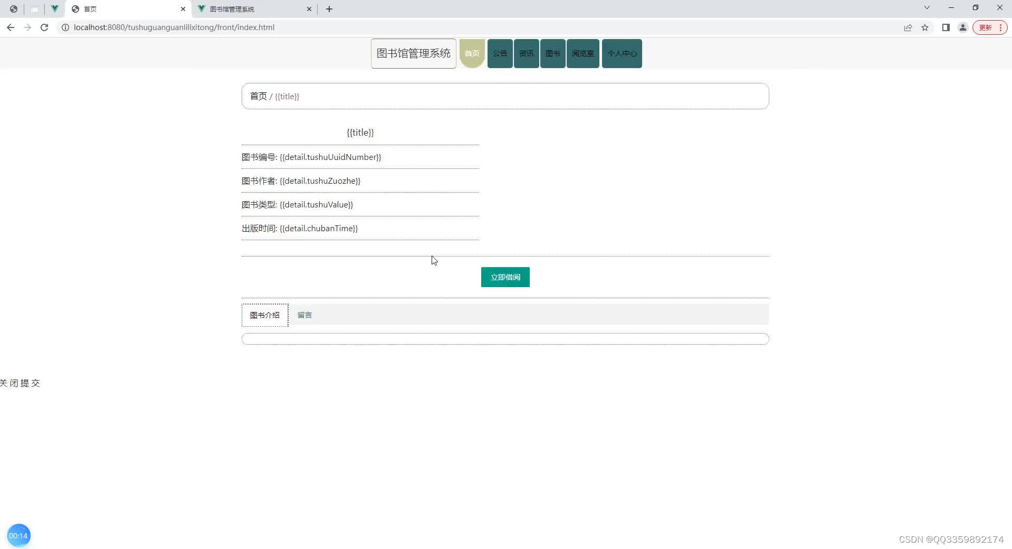Click the 图书作者 detail row text
The height and width of the screenshot is (549, 1012).
[301, 181]
